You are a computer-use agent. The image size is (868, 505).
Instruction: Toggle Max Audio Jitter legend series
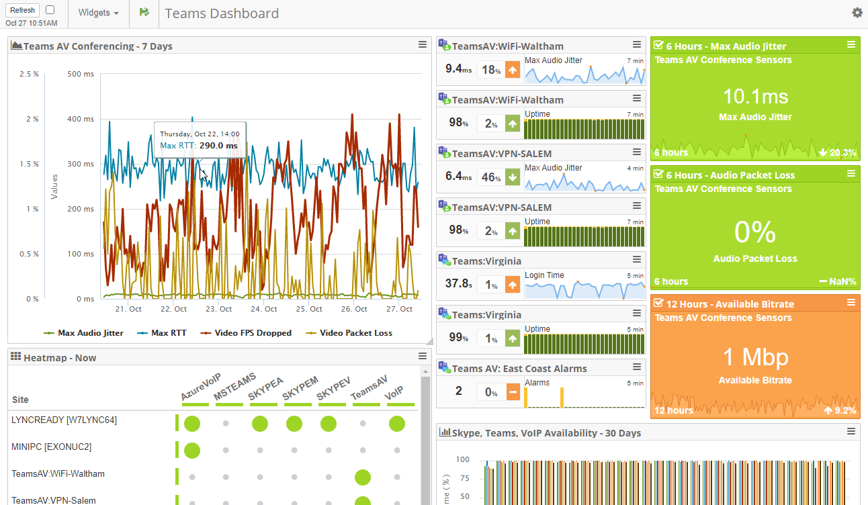[84, 332]
